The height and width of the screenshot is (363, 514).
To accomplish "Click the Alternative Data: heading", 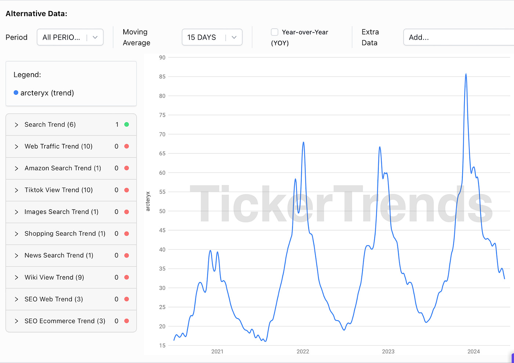I will pyautogui.click(x=36, y=14).
